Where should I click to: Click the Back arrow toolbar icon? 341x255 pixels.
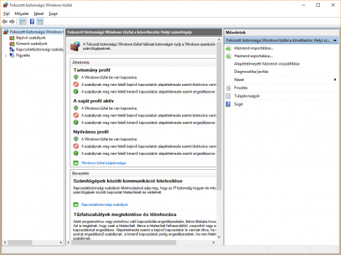tap(5, 22)
